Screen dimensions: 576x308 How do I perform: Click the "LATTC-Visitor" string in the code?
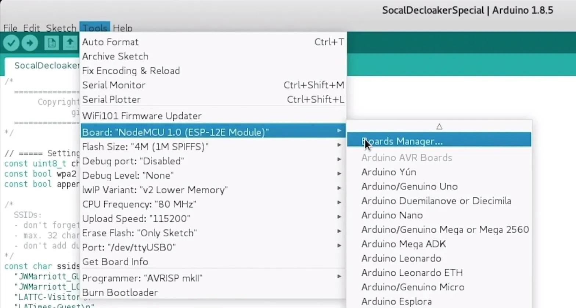click(x=47, y=297)
